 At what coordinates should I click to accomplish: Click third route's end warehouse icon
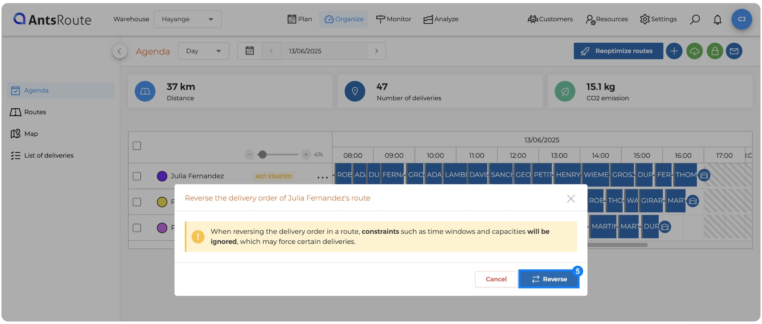665,227
